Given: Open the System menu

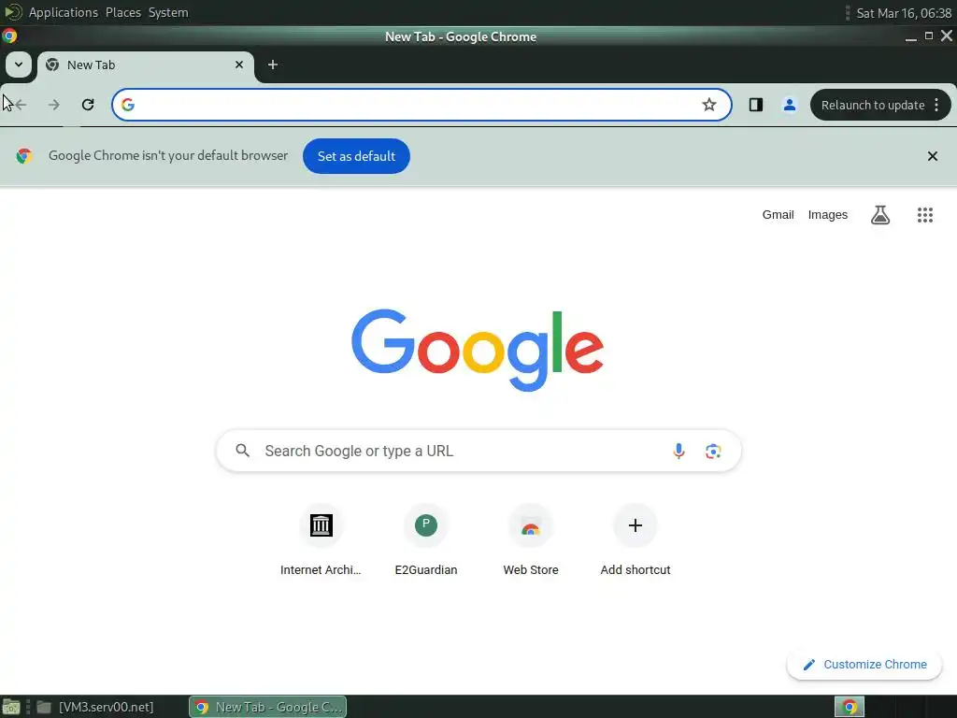Looking at the screenshot, I should tap(168, 12).
